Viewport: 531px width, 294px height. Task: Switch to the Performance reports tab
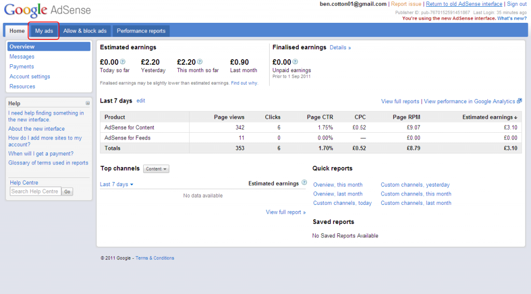point(141,31)
